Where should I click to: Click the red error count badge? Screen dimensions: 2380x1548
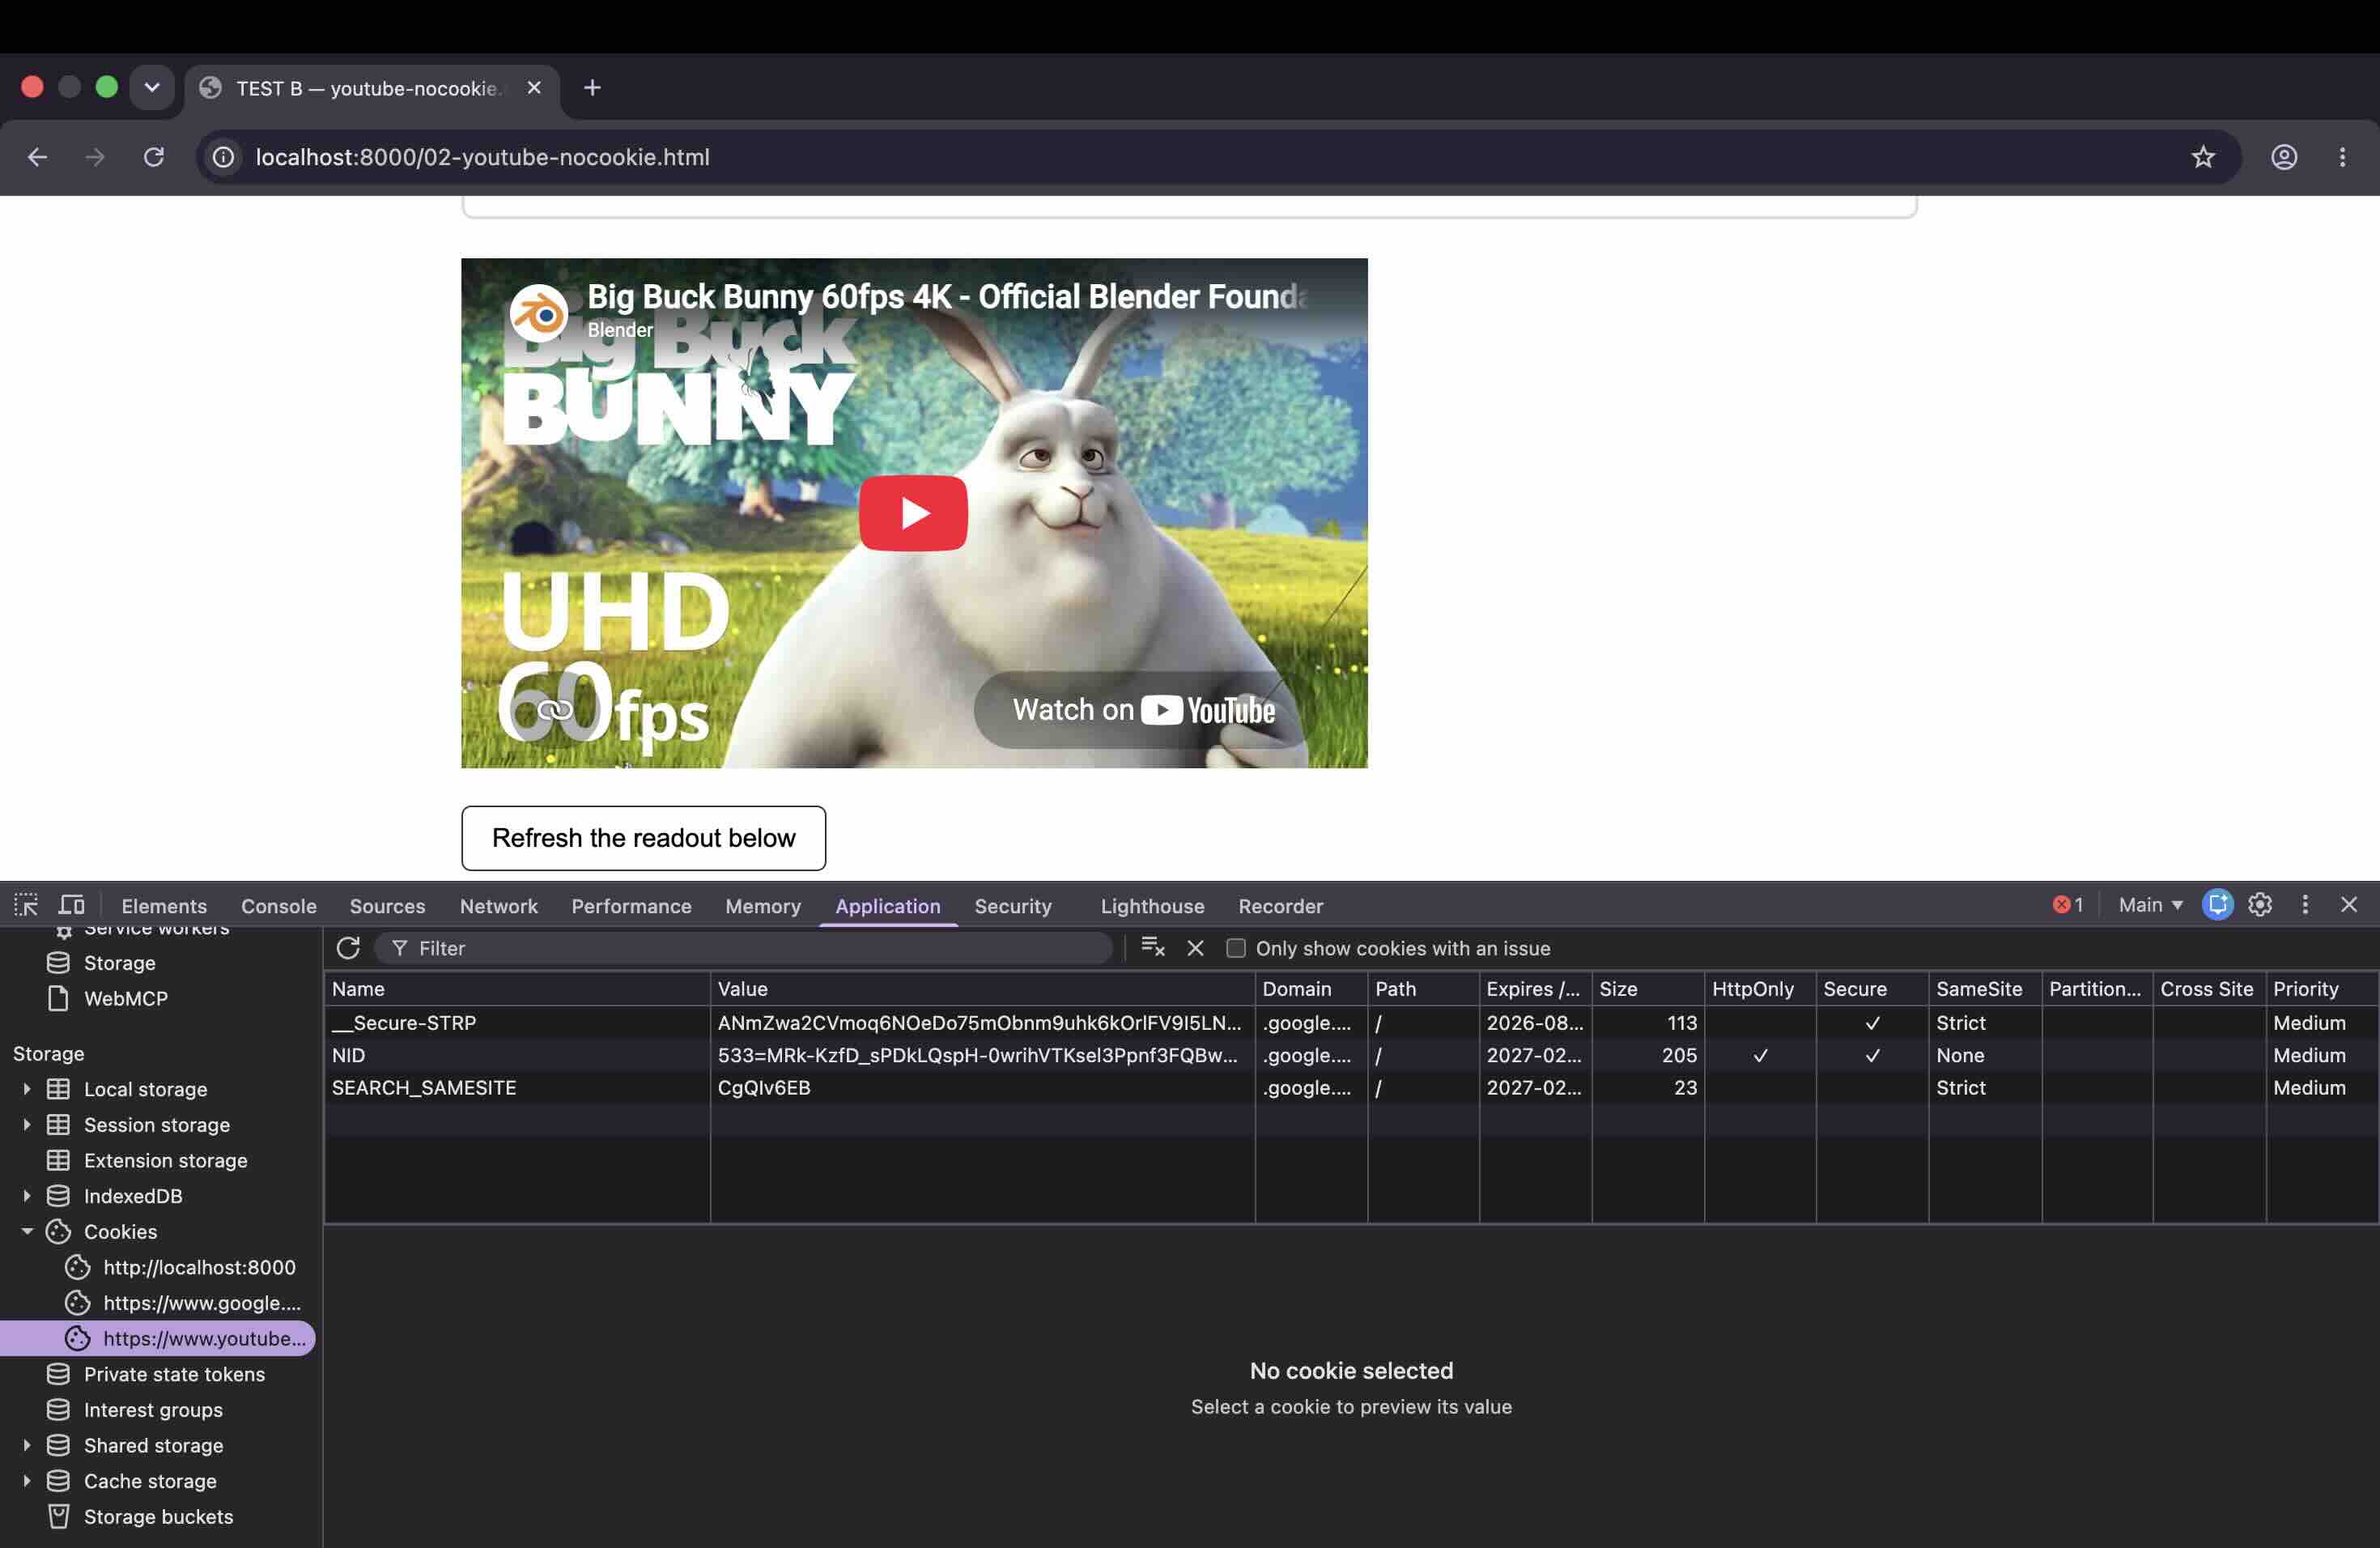coord(2067,905)
